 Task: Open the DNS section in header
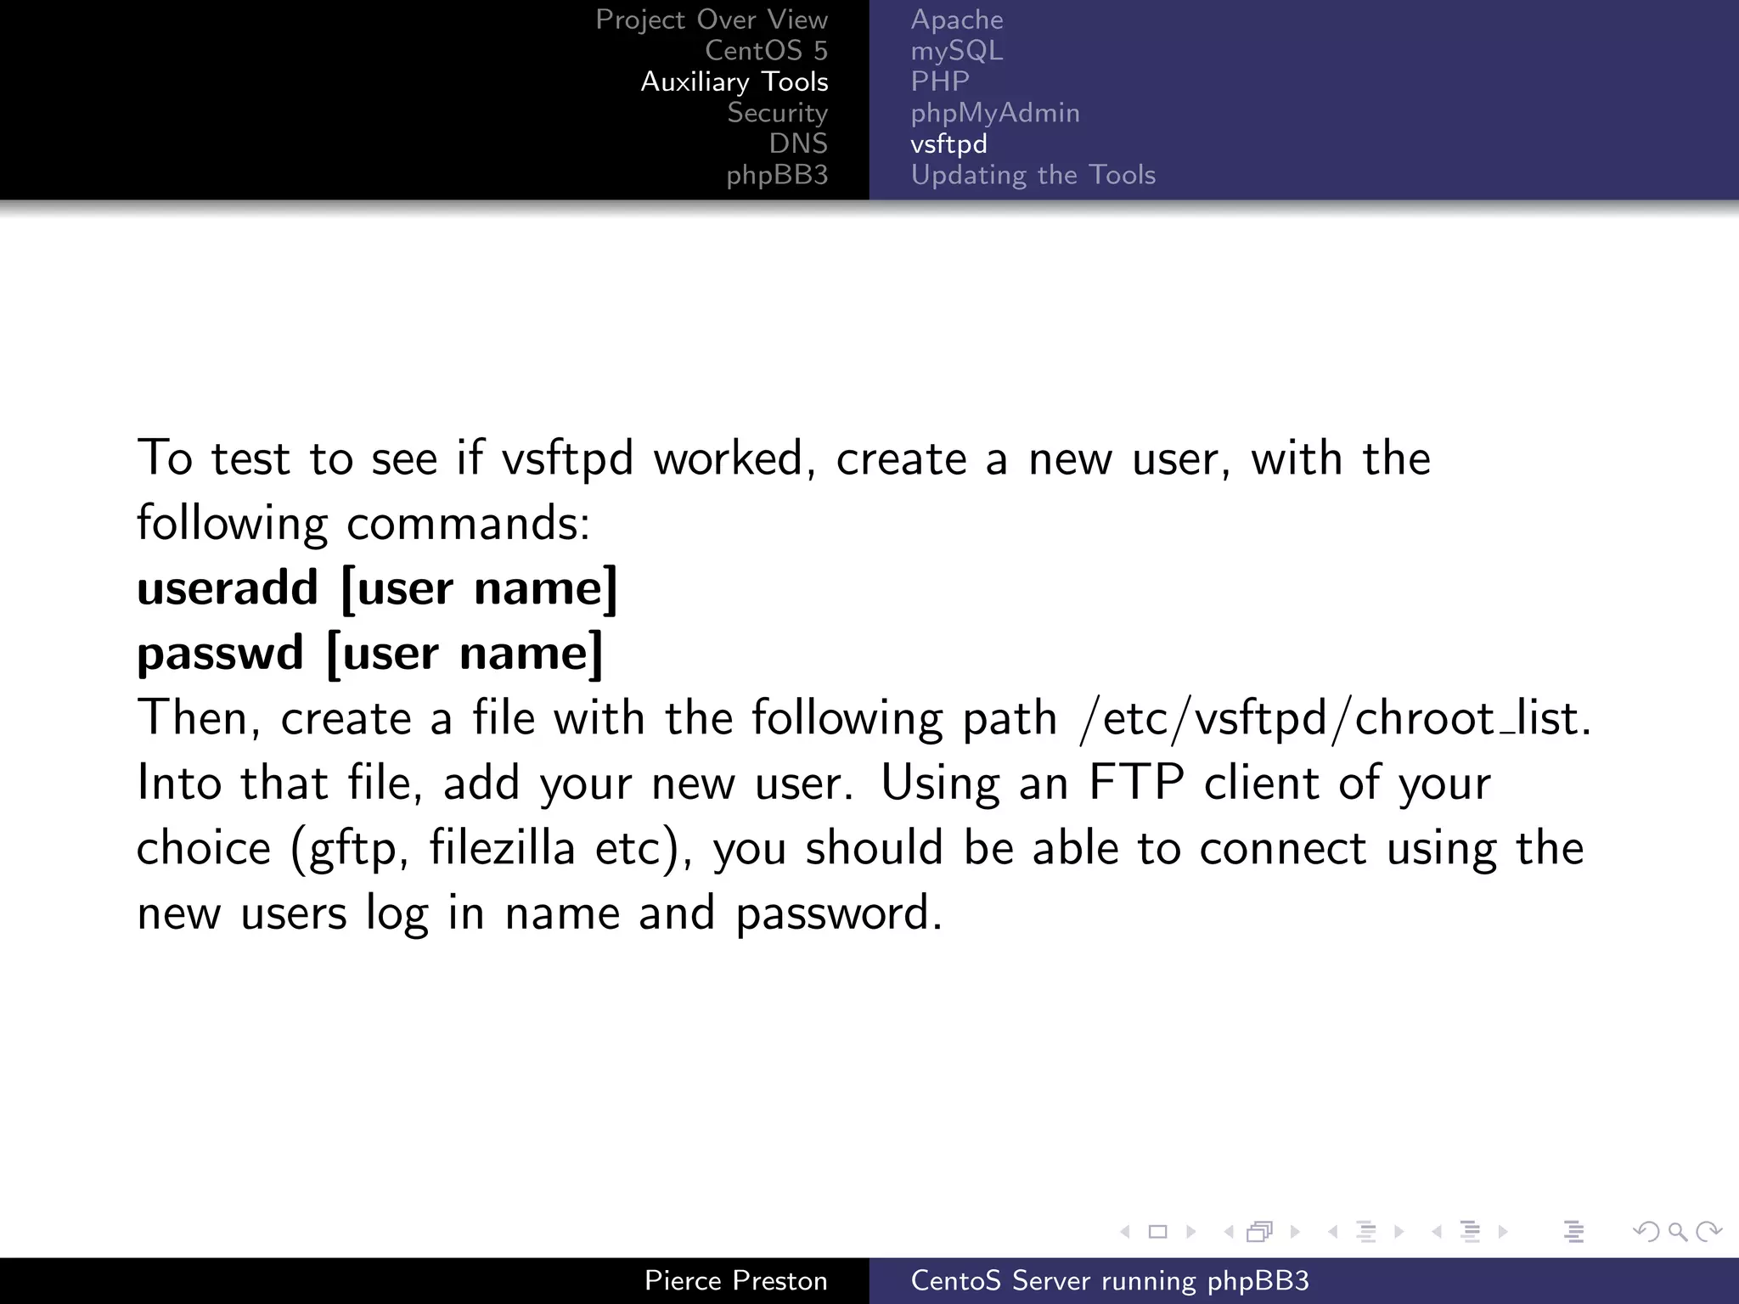798,143
